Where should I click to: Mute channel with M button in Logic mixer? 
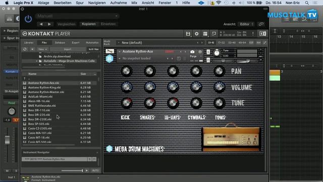7,171
